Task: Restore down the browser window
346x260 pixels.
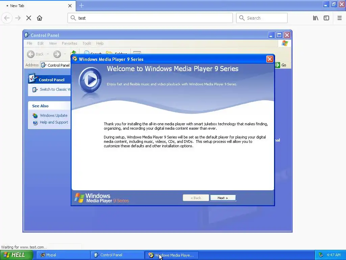Action: [x=334, y=4]
